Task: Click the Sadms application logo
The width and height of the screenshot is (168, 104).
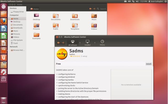Action: [62, 54]
